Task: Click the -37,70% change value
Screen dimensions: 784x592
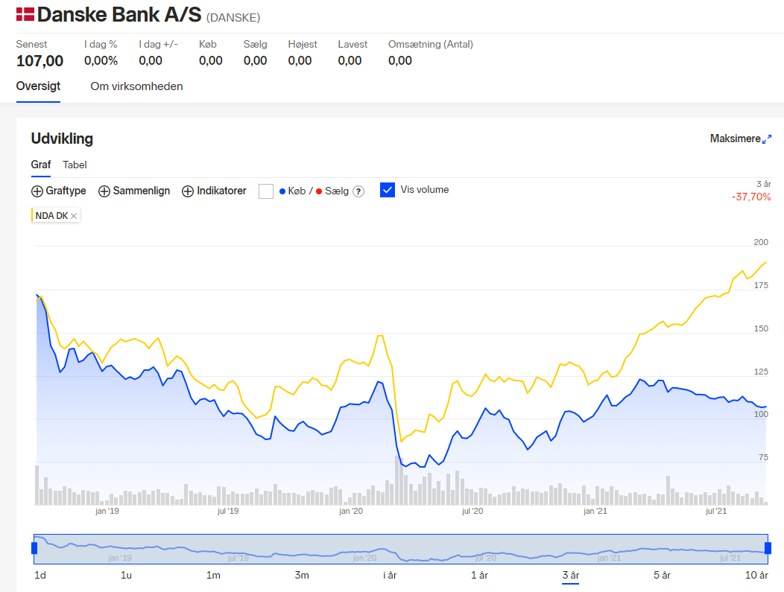Action: coord(751,197)
